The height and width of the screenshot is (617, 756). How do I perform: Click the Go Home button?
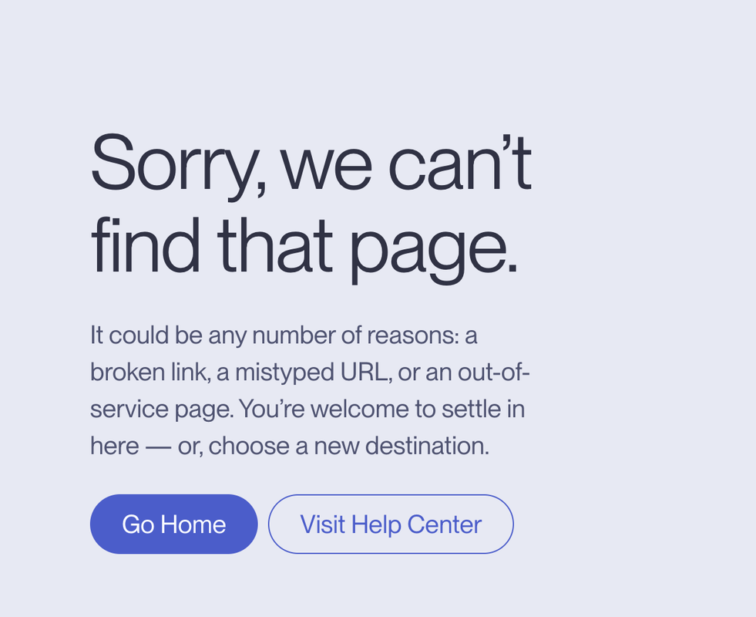(173, 524)
